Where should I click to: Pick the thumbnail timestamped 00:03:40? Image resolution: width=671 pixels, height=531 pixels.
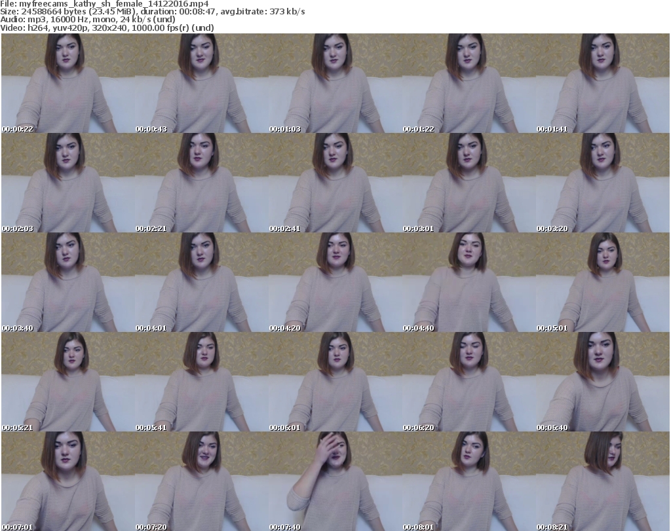click(67, 282)
